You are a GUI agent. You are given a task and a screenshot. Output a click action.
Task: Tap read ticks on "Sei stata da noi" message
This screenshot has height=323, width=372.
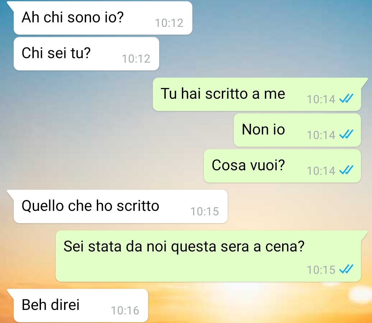pyautogui.click(x=346, y=269)
